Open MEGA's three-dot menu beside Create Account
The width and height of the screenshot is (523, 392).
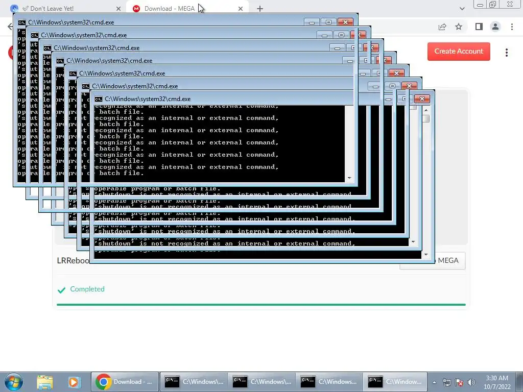tap(507, 53)
